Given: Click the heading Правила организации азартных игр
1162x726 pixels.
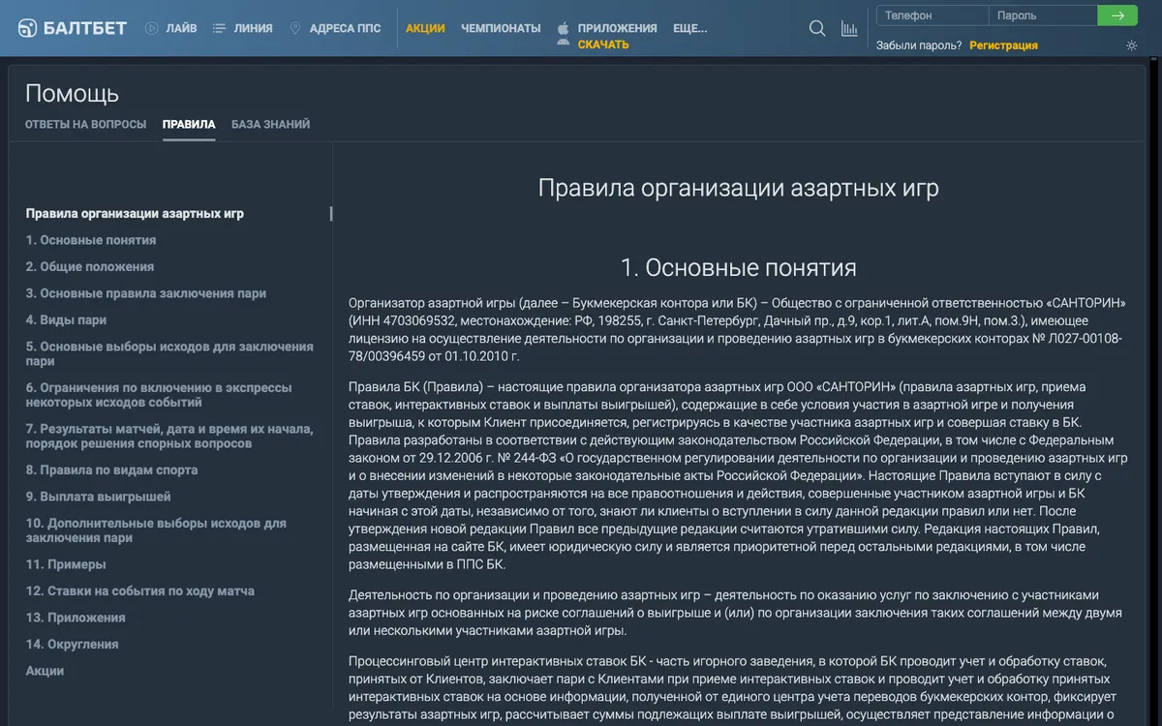Looking at the screenshot, I should pyautogui.click(x=739, y=188).
